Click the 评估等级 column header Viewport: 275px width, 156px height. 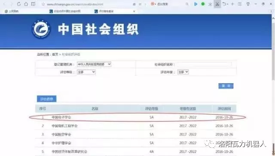[x=152, y=109]
